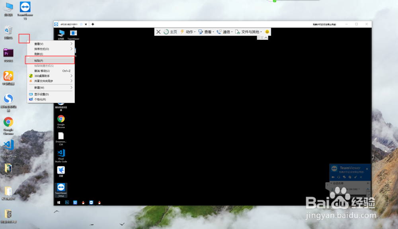Select the AFOJE-802110911 tab
Screen dimensions: 398x229
69,24
